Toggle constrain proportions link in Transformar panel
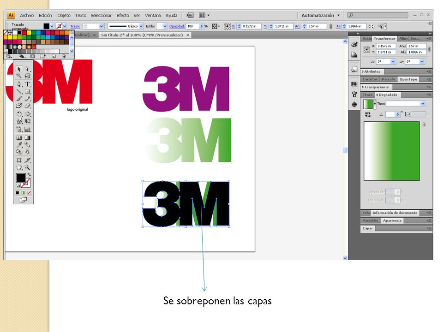The width and height of the screenshot is (443, 332). click(429, 49)
